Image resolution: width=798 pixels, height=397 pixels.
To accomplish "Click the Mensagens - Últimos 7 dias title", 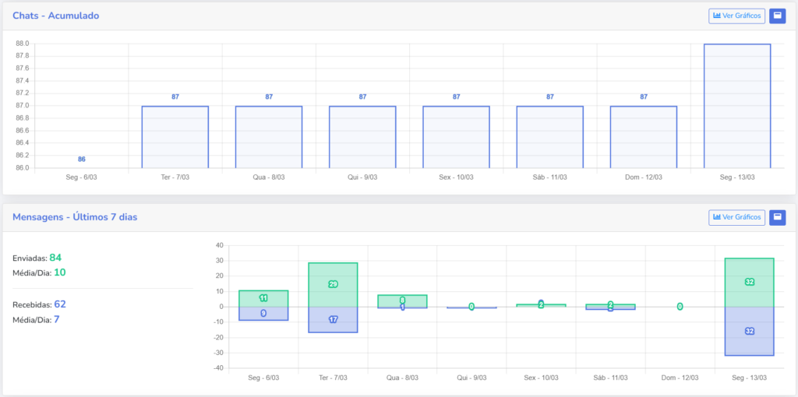I will [x=75, y=217].
